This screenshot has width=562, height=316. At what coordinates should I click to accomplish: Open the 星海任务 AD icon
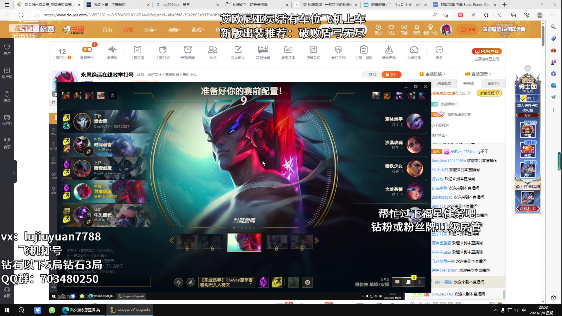click(288, 50)
